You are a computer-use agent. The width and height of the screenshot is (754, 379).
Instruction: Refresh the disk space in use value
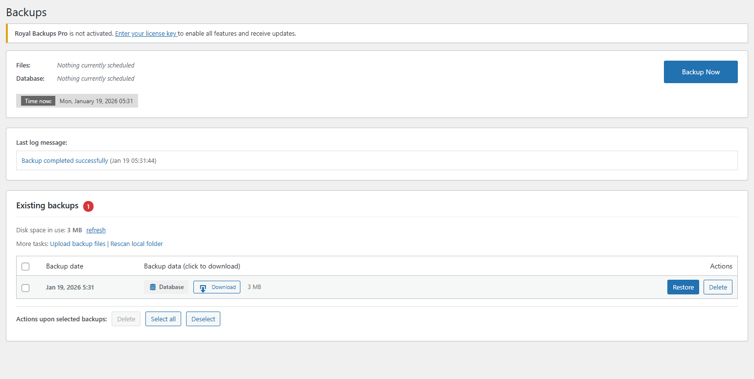96,230
